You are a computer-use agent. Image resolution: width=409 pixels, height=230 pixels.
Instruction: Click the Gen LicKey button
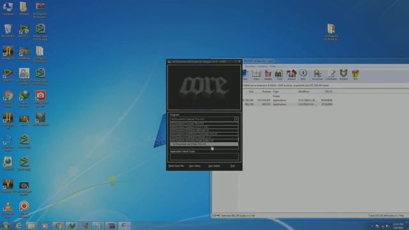pos(195,166)
